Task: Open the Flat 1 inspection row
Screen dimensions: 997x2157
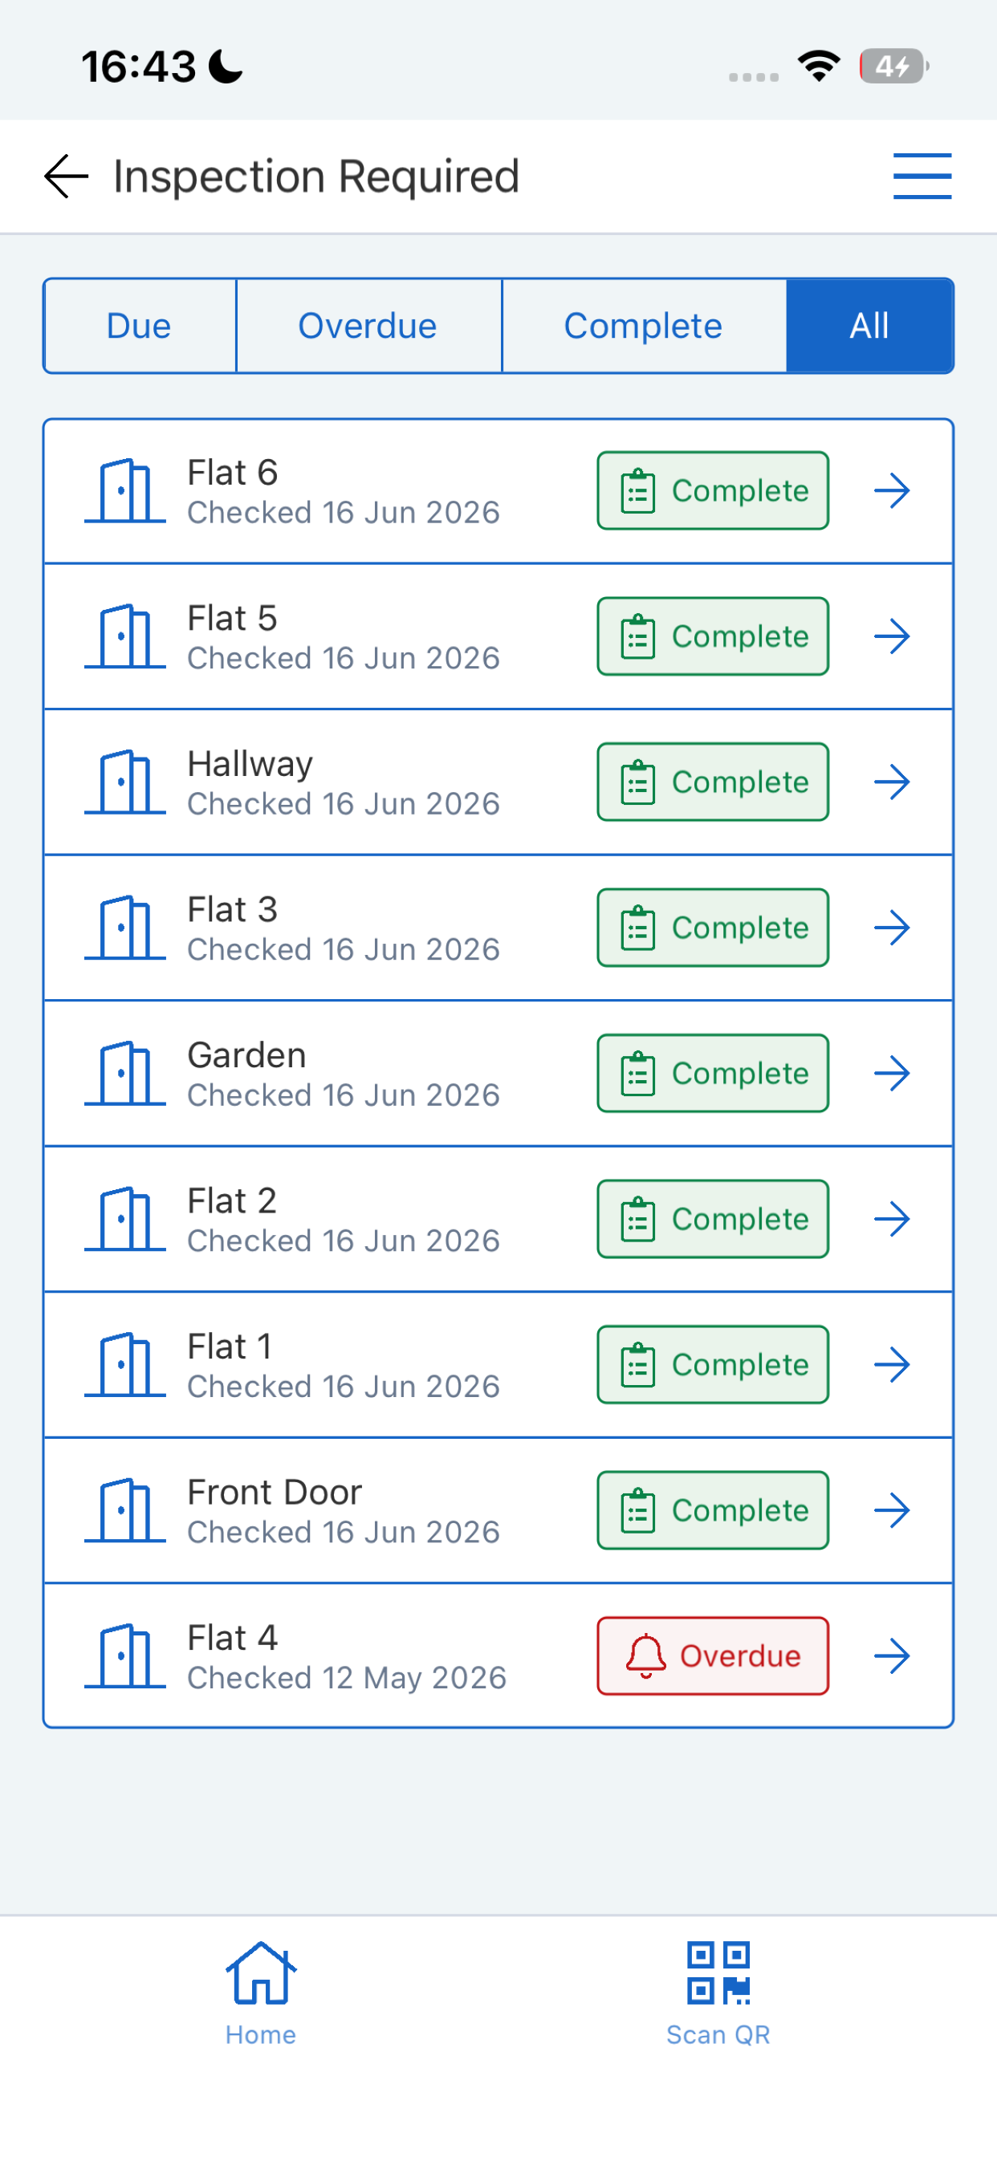Action: 498,1365
